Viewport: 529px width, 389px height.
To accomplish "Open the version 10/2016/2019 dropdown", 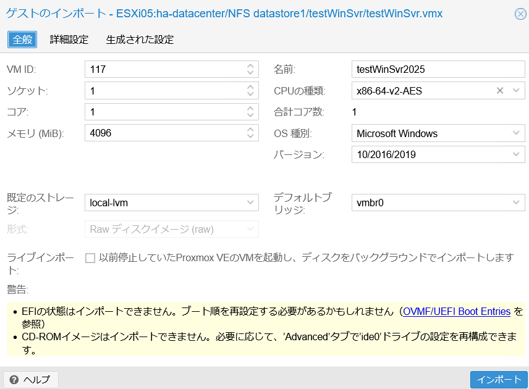I will [x=517, y=154].
